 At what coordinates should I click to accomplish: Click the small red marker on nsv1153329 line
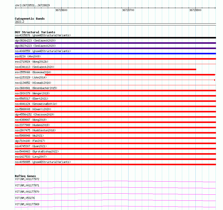[215, 80]
